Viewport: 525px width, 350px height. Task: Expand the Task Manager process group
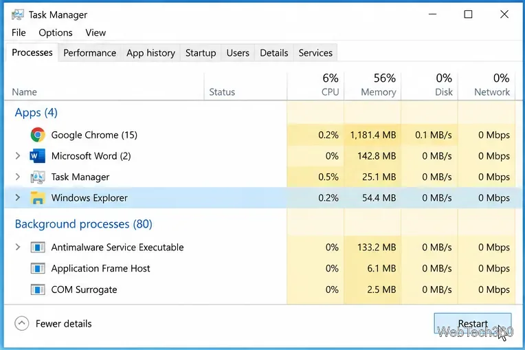click(x=18, y=177)
